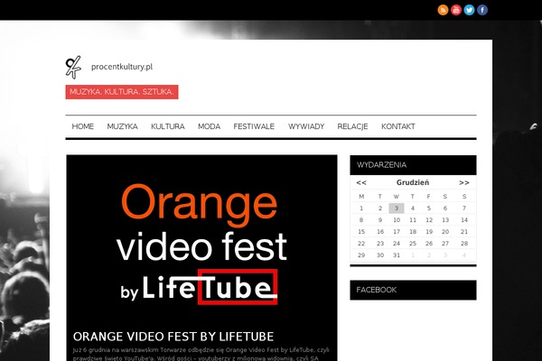Select day 17 in the calendar
542x361 pixels.
397,232
